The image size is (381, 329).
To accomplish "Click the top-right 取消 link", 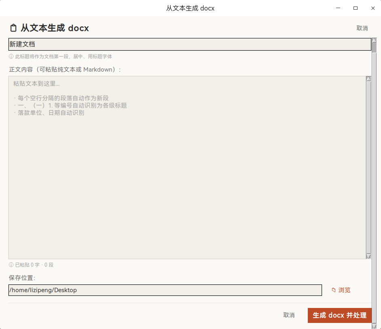I will click(x=362, y=28).
